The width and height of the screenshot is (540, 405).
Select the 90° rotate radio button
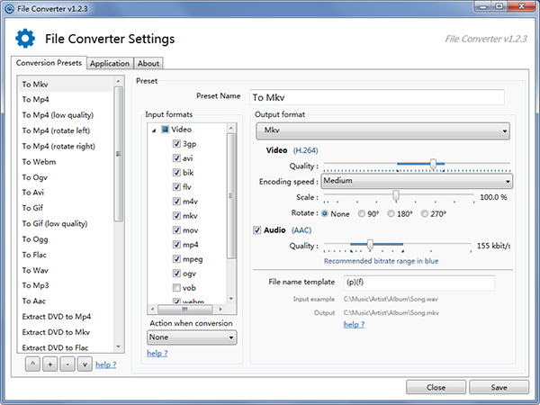(359, 213)
